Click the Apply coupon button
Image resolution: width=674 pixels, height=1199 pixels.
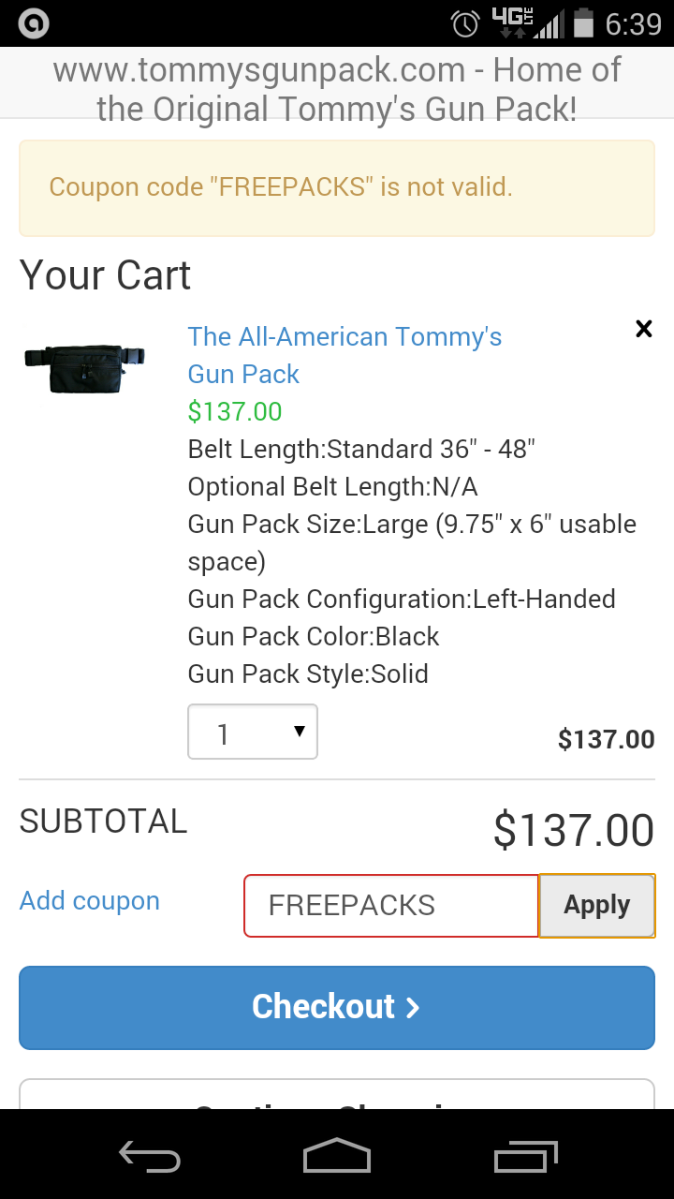tap(596, 905)
